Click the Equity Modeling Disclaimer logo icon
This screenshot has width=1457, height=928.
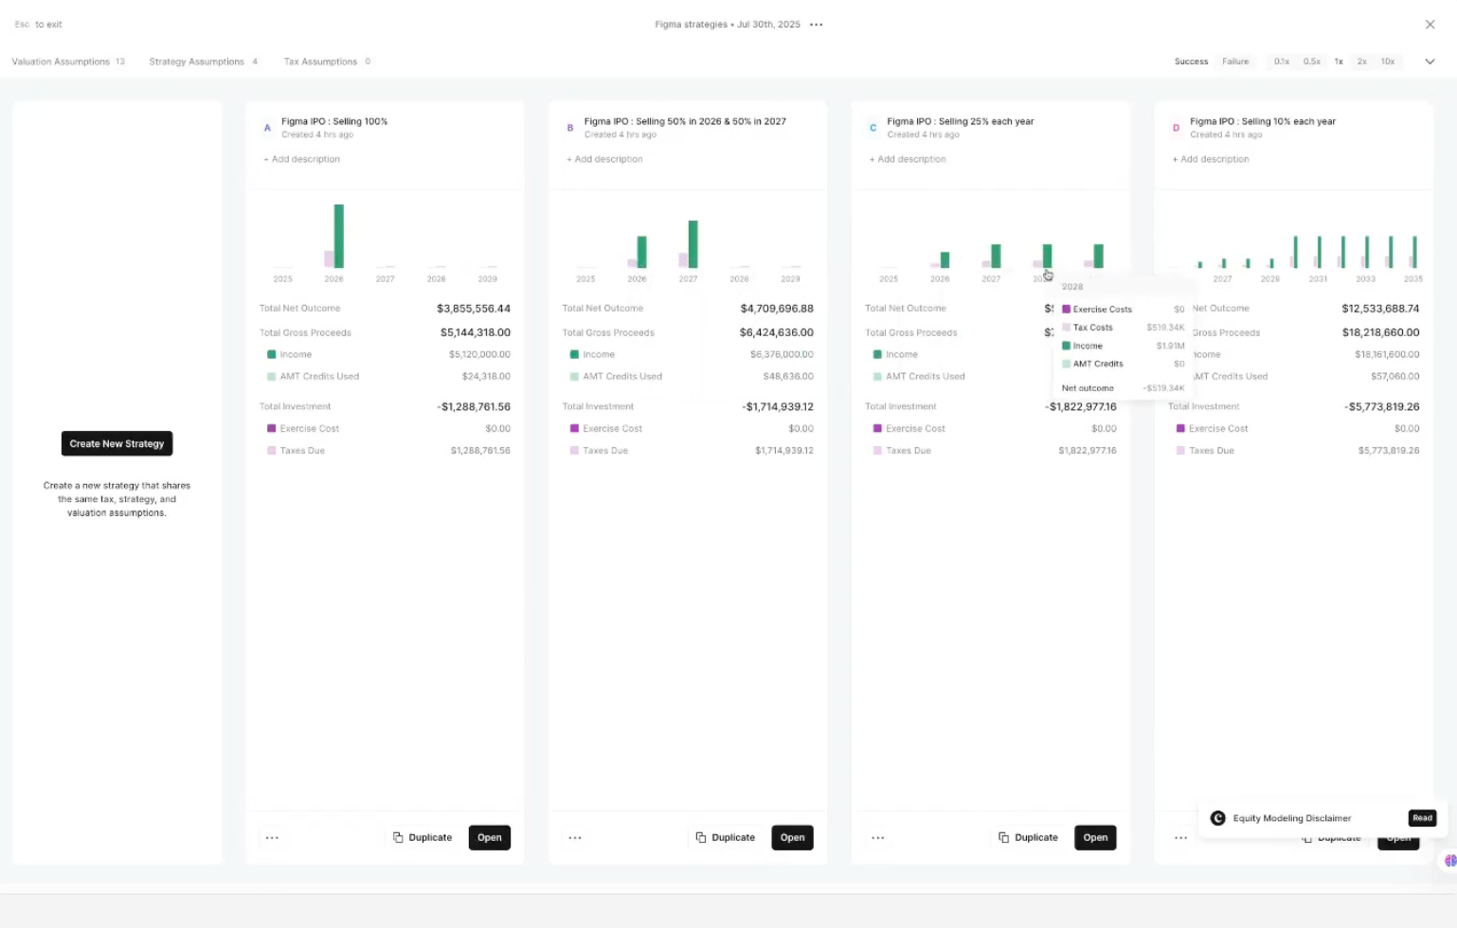(1217, 818)
